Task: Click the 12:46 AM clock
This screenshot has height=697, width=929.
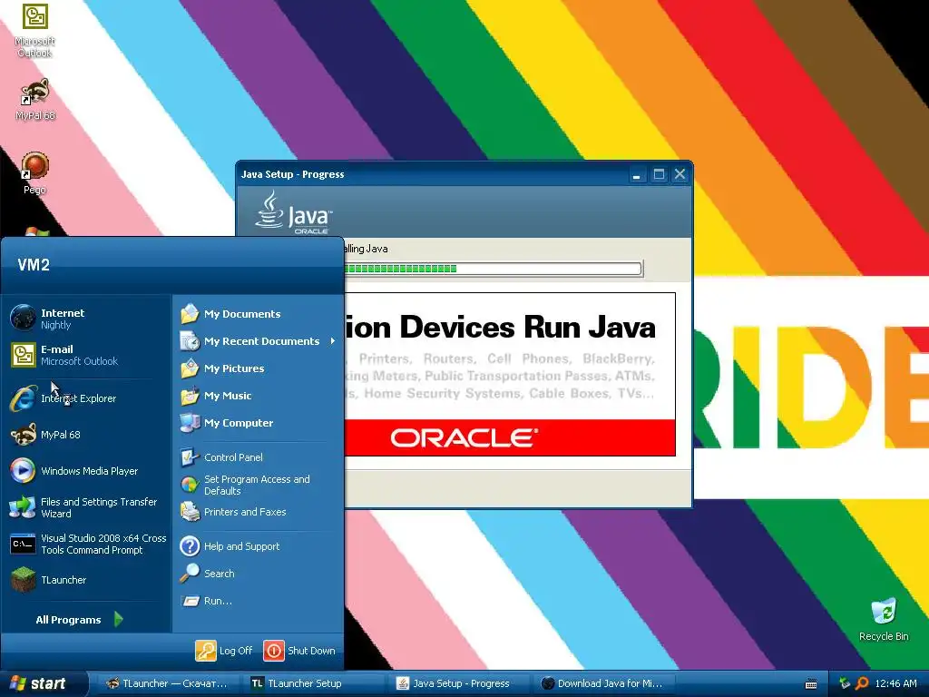Action: pos(895,683)
